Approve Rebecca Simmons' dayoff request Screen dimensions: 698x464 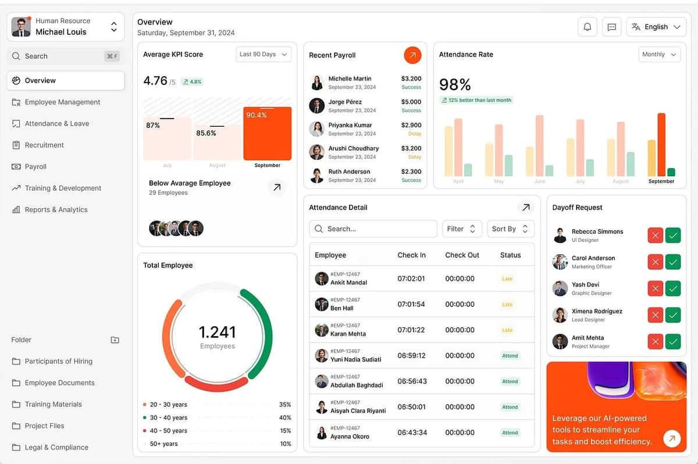click(673, 235)
